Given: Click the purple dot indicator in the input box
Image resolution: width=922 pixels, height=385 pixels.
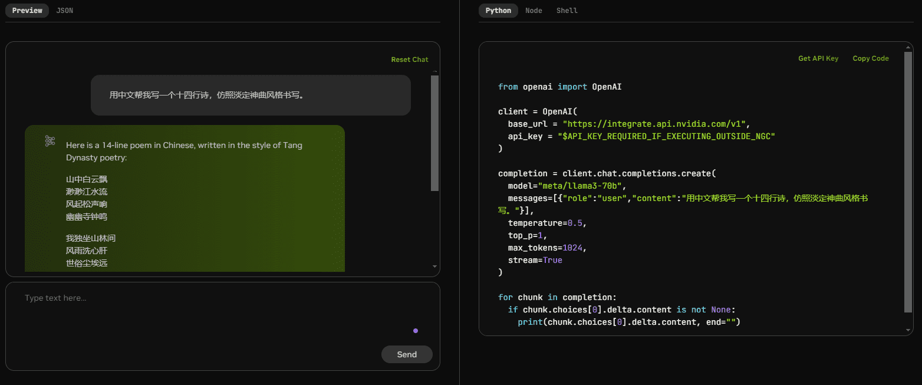Looking at the screenshot, I should (416, 331).
